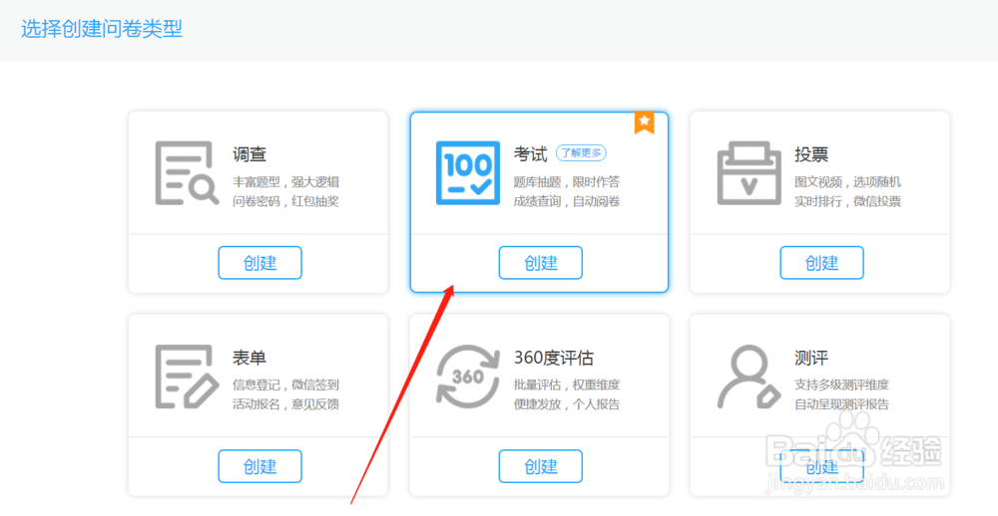Image resolution: width=998 pixels, height=516 pixels.
Task: Create a 360度评估 evaluation
Action: click(x=540, y=466)
